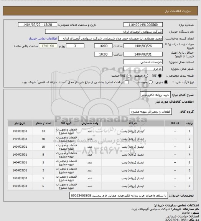Choose the متوسط purchase type radio
The height and width of the screenshot is (221, 201).
tap(151, 82)
